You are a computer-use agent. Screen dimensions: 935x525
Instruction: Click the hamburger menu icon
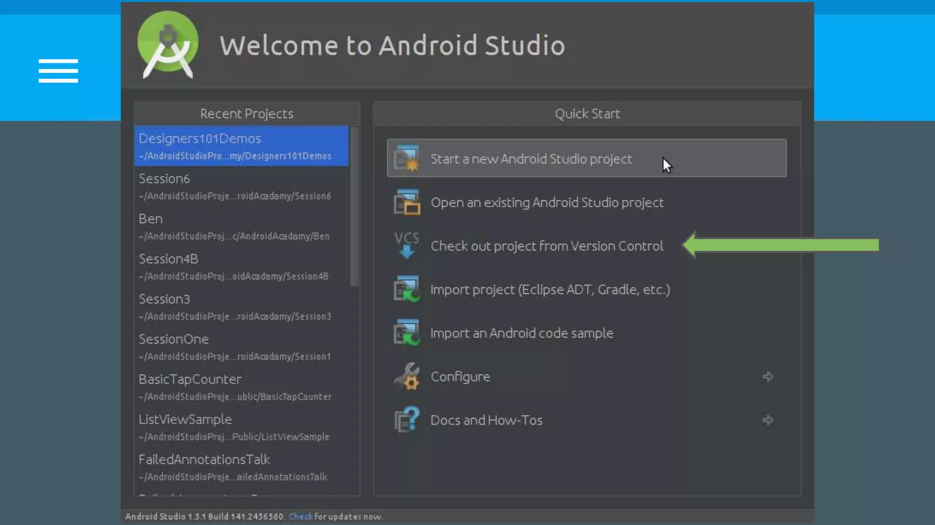58,71
